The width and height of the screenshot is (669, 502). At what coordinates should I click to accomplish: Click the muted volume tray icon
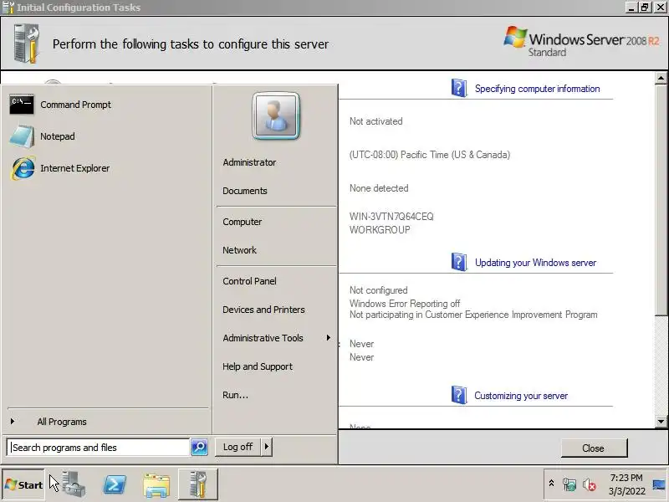pos(590,484)
